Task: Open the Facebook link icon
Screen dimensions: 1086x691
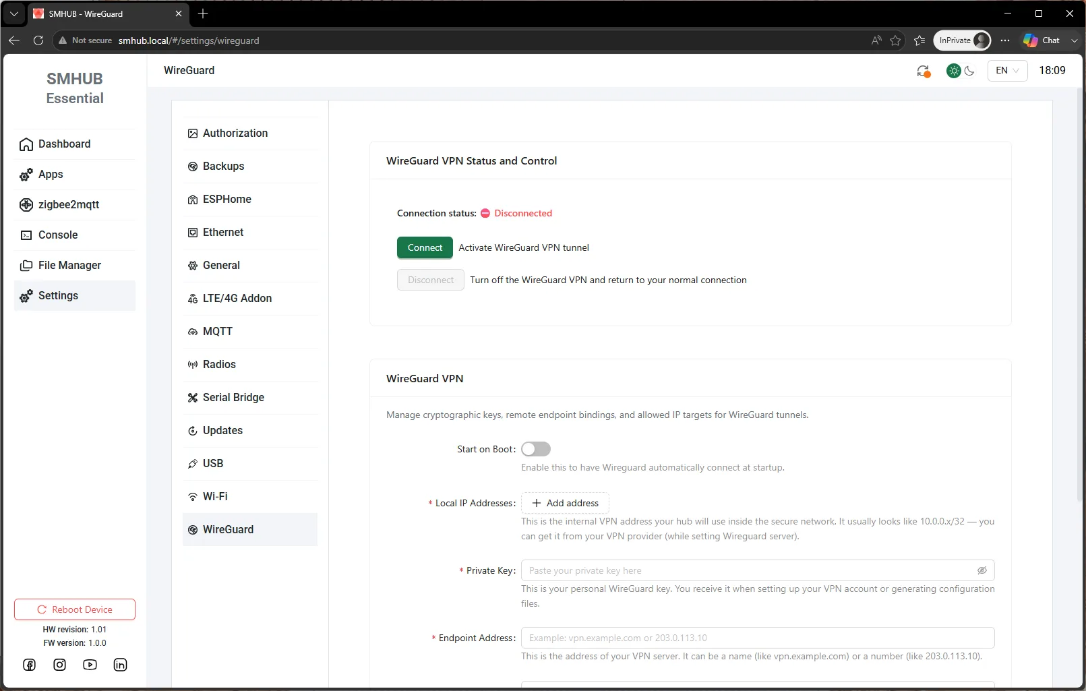Action: point(30,665)
